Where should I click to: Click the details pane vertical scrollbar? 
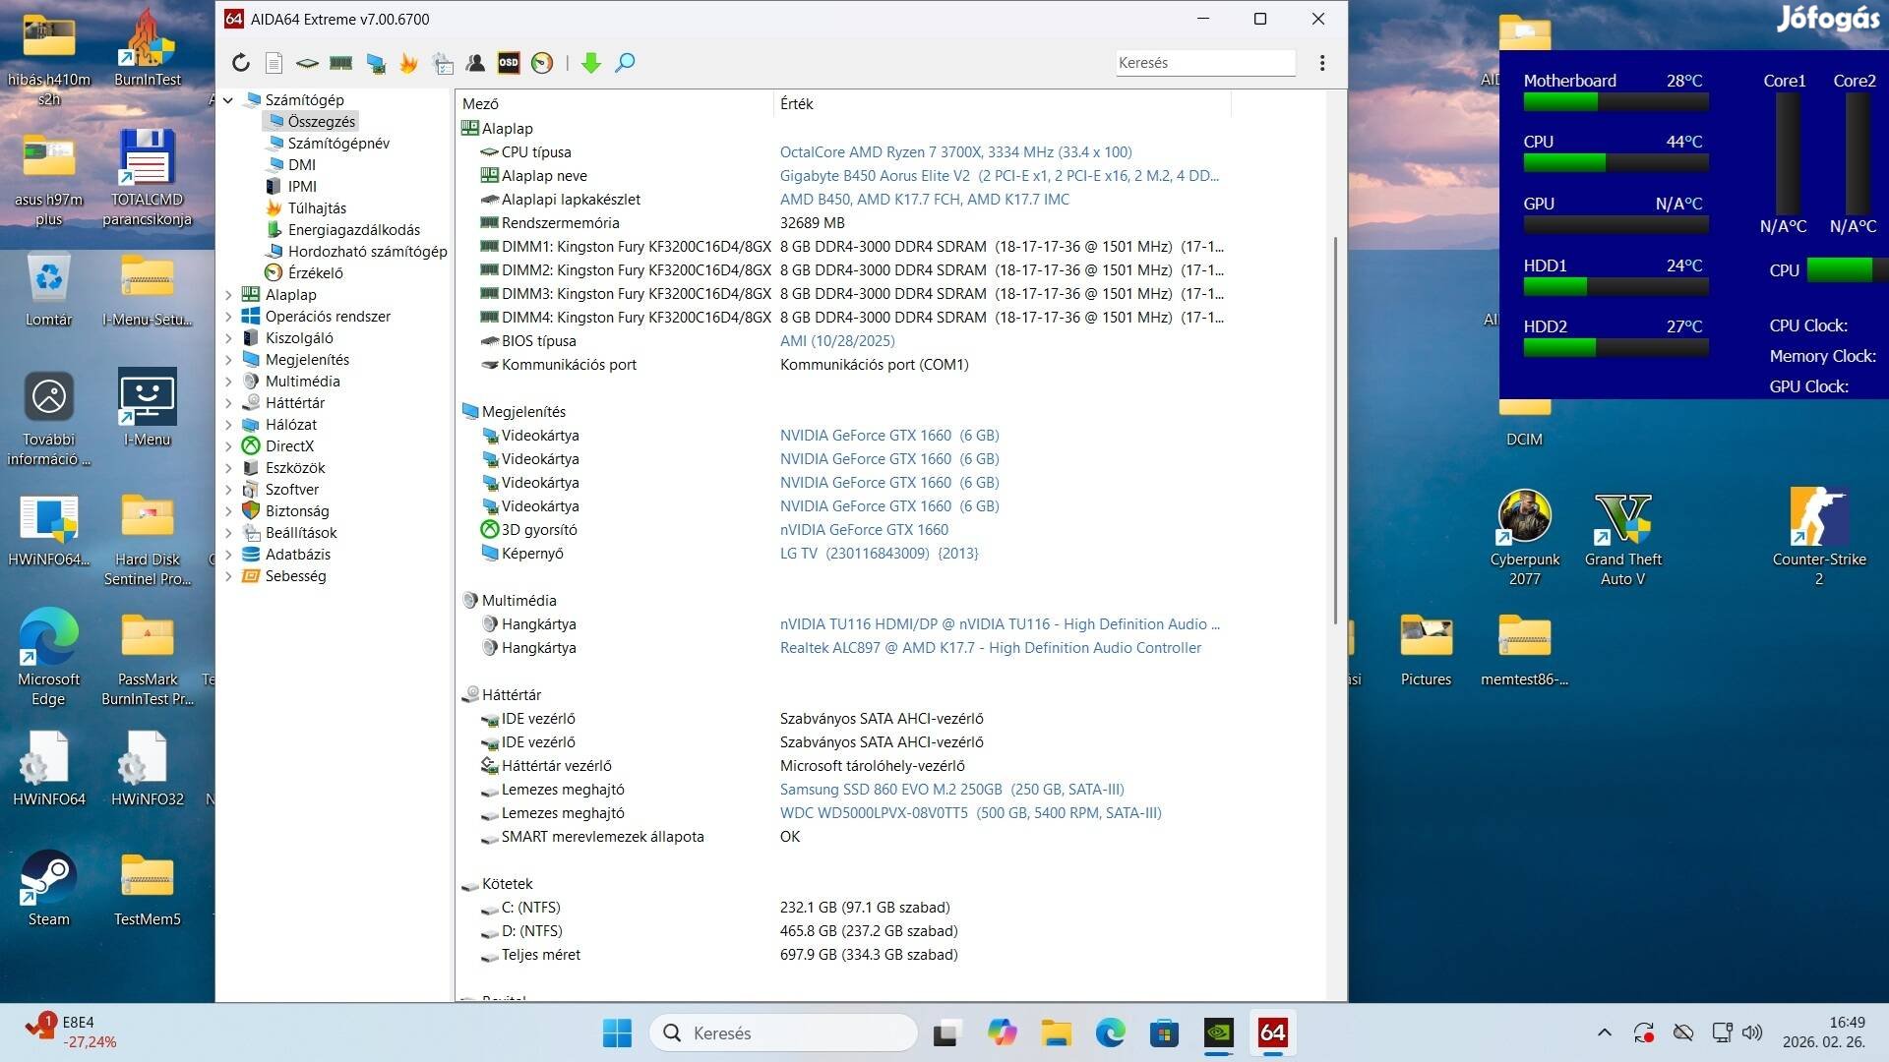pos(1335,430)
